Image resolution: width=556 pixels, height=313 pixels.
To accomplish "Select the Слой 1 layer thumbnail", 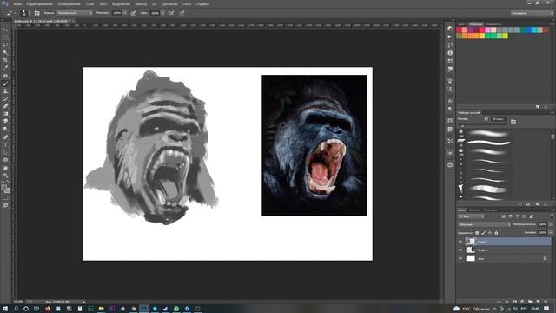I will 470,250.
